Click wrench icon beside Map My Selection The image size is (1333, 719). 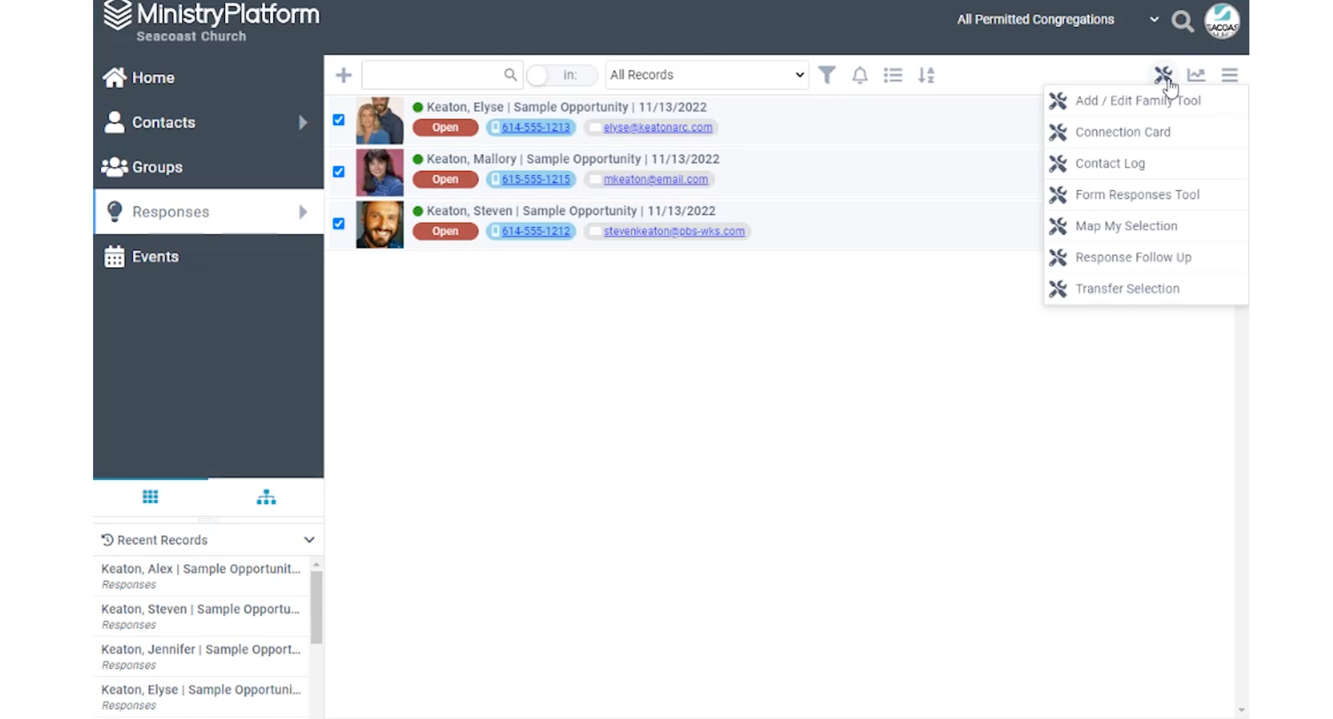(1058, 226)
